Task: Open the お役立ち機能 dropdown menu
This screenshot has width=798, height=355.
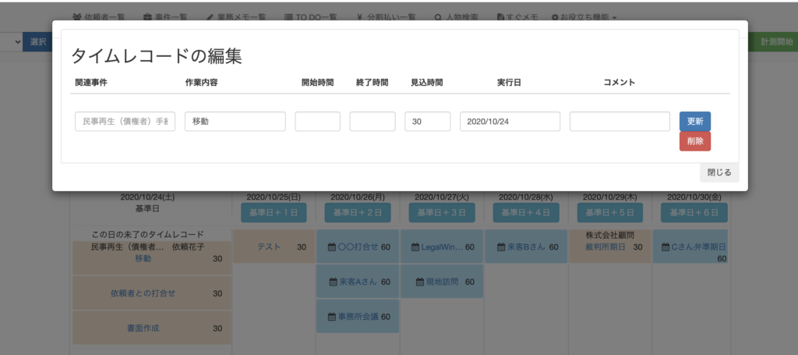Action: coord(584,17)
